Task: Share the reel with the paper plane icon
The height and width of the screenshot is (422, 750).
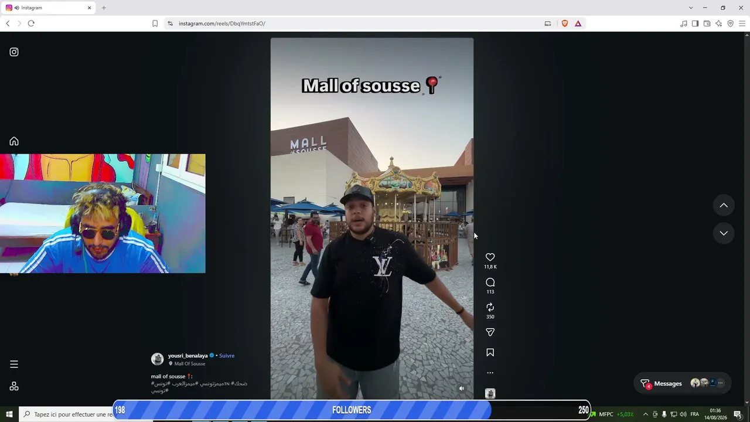Action: (490, 332)
